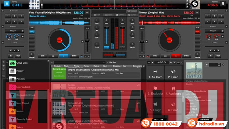Click loop OUT on deck B
Image resolution: width=229 pixels, height=129 pixels.
(218, 56)
